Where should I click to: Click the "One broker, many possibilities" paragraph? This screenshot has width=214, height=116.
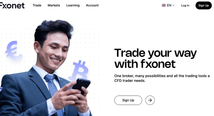click(x=162, y=78)
